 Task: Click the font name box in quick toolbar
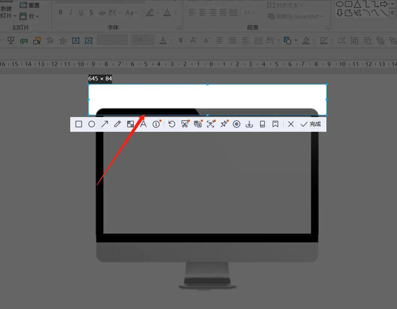point(112,40)
